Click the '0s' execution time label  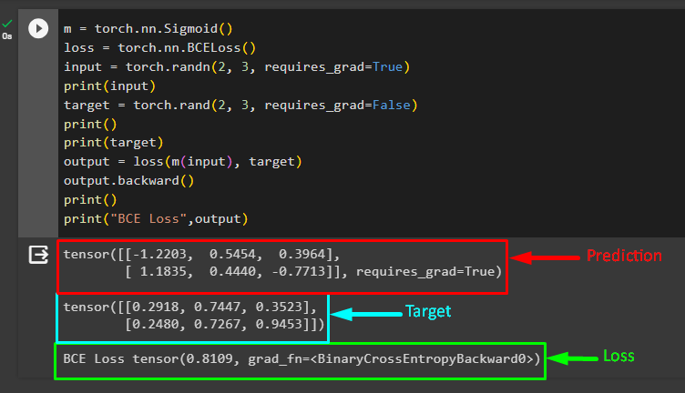click(7, 36)
